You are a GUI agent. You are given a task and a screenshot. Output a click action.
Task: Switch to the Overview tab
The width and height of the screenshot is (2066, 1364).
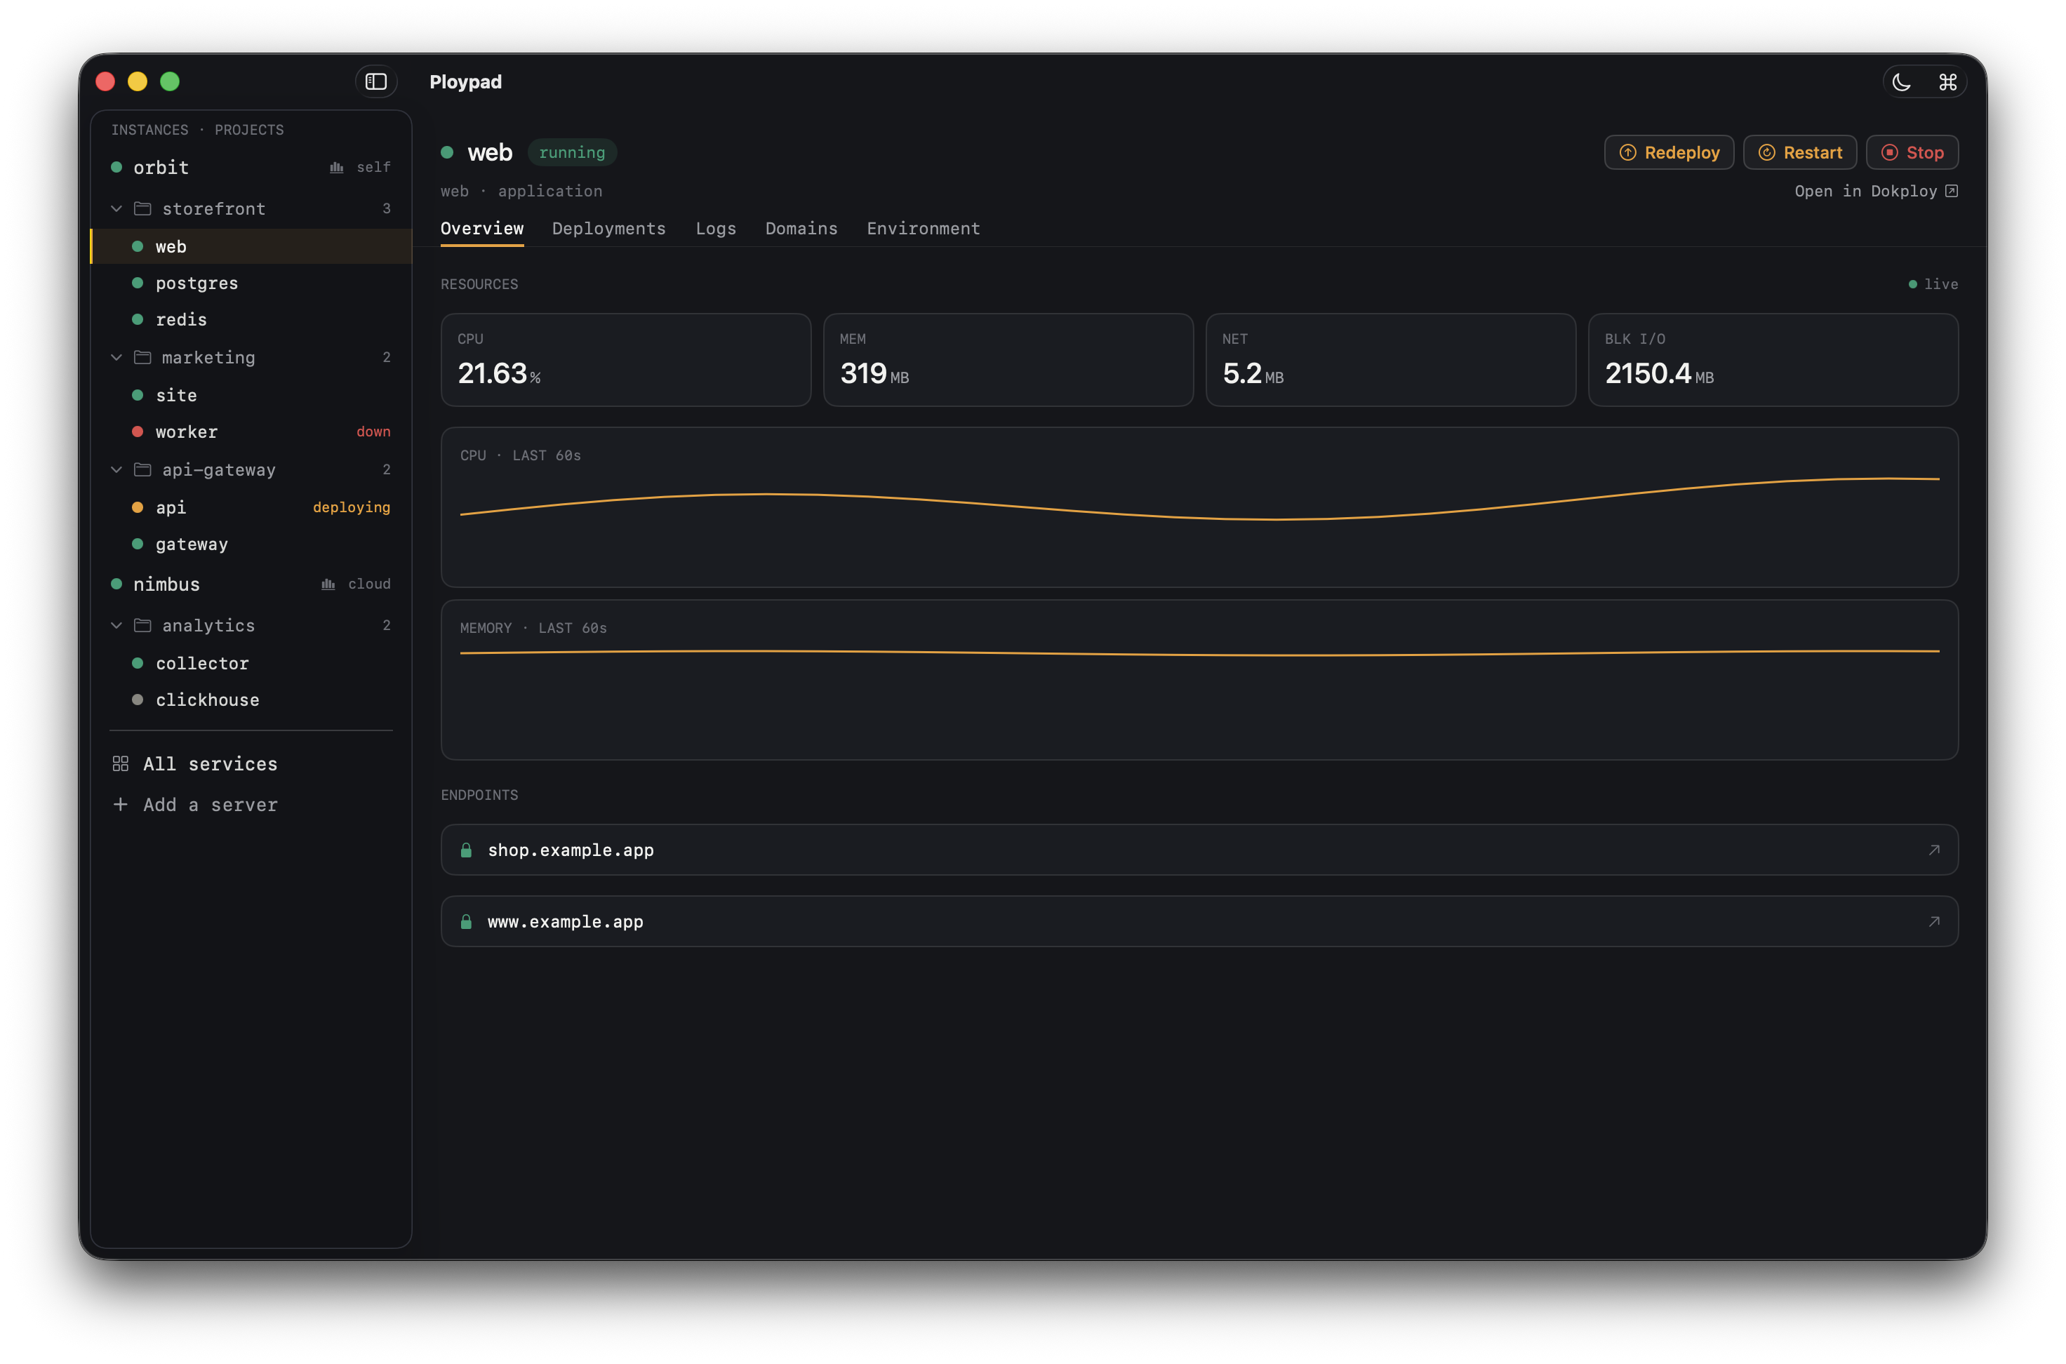coord(482,229)
